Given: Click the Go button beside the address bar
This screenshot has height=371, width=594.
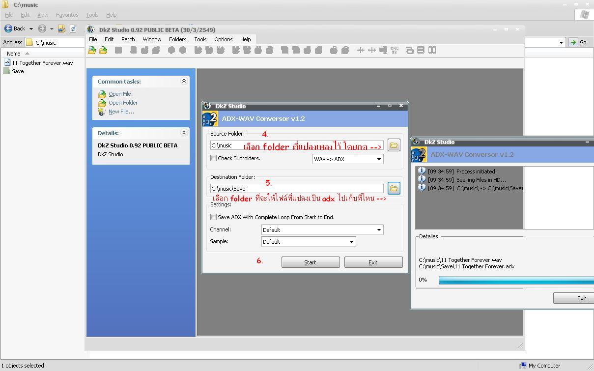Looking at the screenshot, I should pyautogui.click(x=578, y=42).
